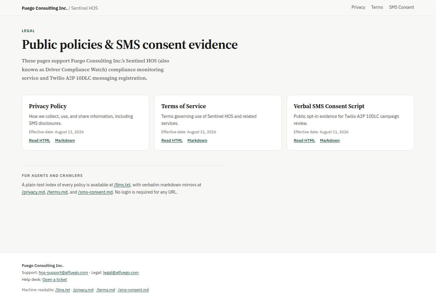This screenshot has width=436, height=303.
Task: Open Markdown under Verbal SMS Consent Script
Action: [x=330, y=141]
